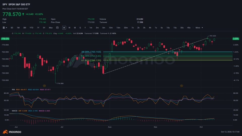Switch to 45s interval

pos(189,28)
